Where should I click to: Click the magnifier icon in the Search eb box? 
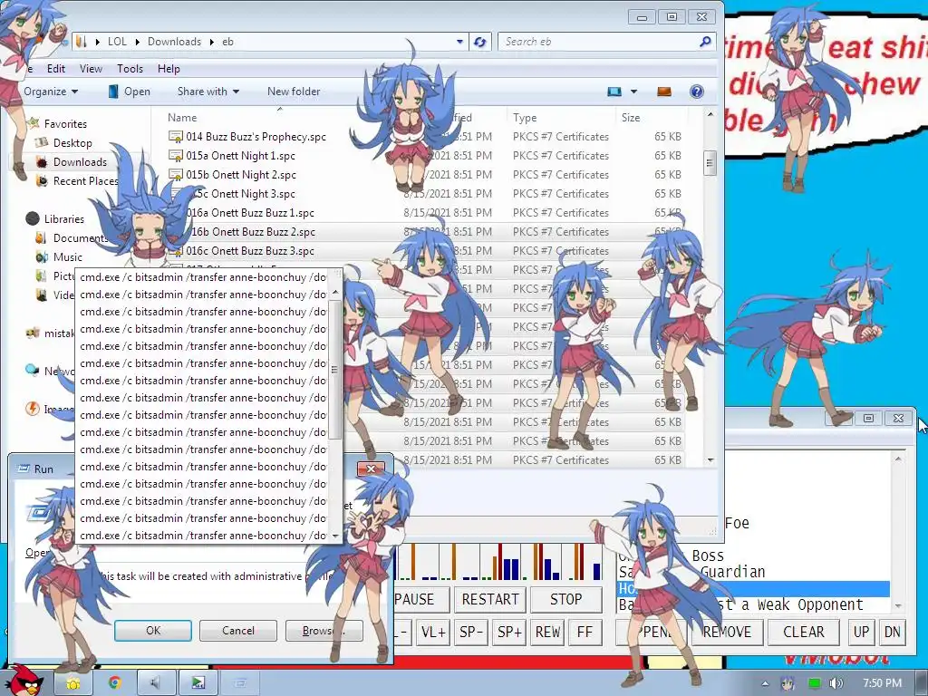click(704, 42)
